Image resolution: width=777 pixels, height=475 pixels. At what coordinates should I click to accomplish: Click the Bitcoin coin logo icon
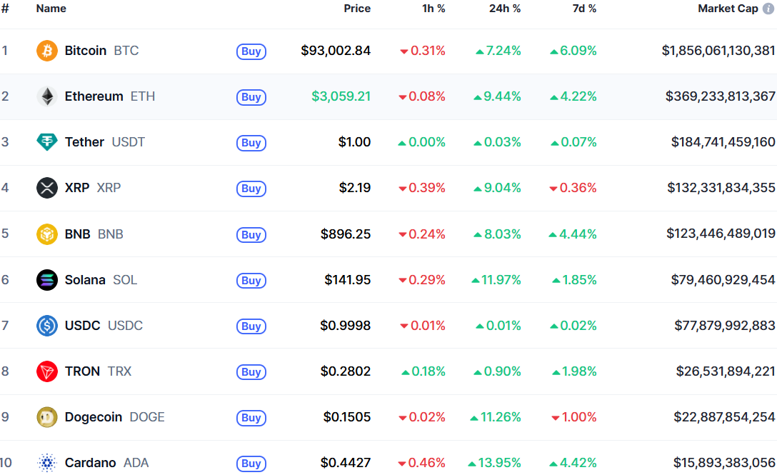click(47, 51)
